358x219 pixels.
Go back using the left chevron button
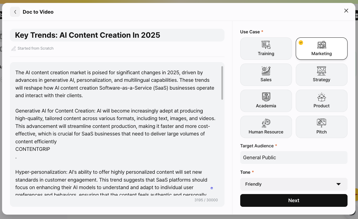point(15,12)
